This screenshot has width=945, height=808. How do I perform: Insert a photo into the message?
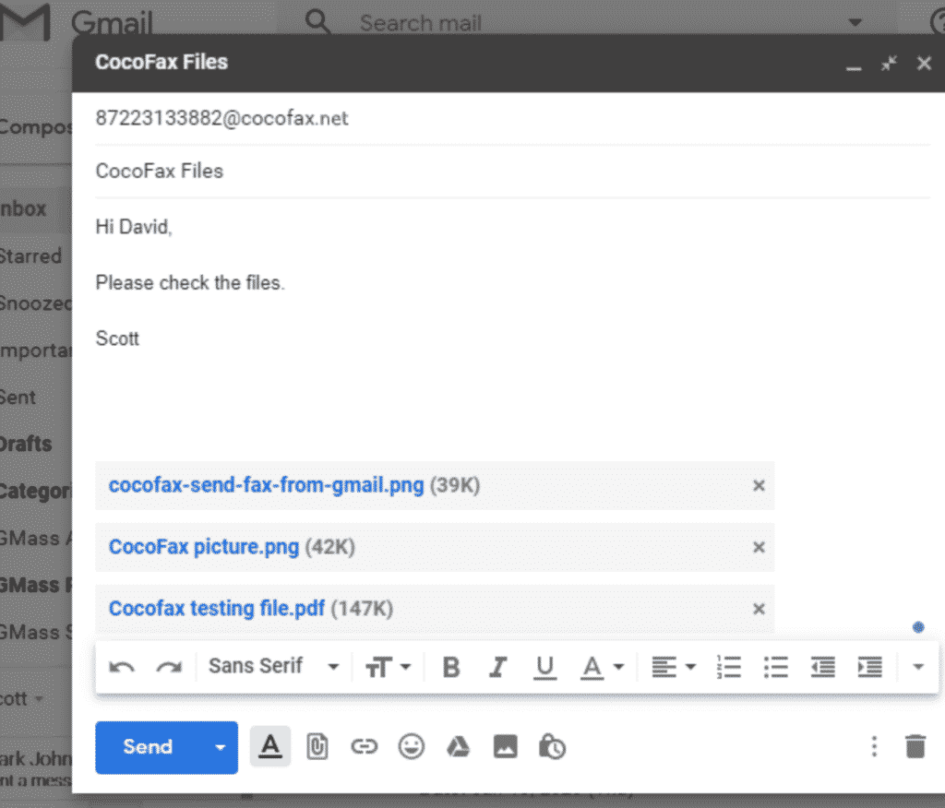coord(505,747)
